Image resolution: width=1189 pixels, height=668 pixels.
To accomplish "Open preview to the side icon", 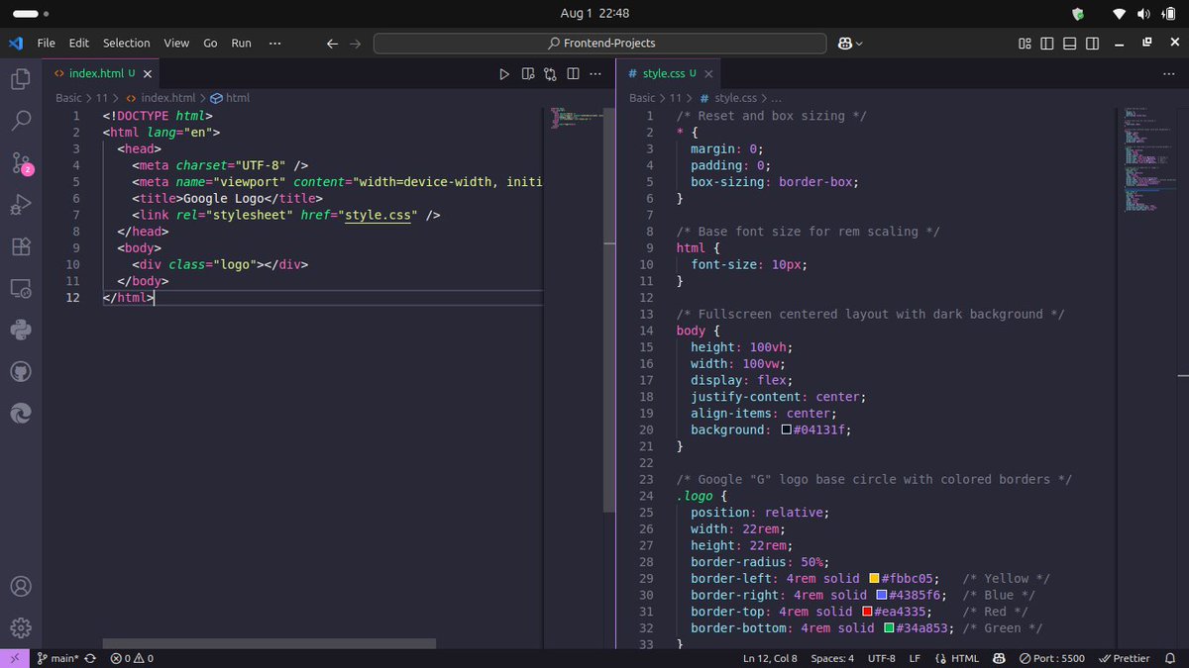I will (x=527, y=73).
